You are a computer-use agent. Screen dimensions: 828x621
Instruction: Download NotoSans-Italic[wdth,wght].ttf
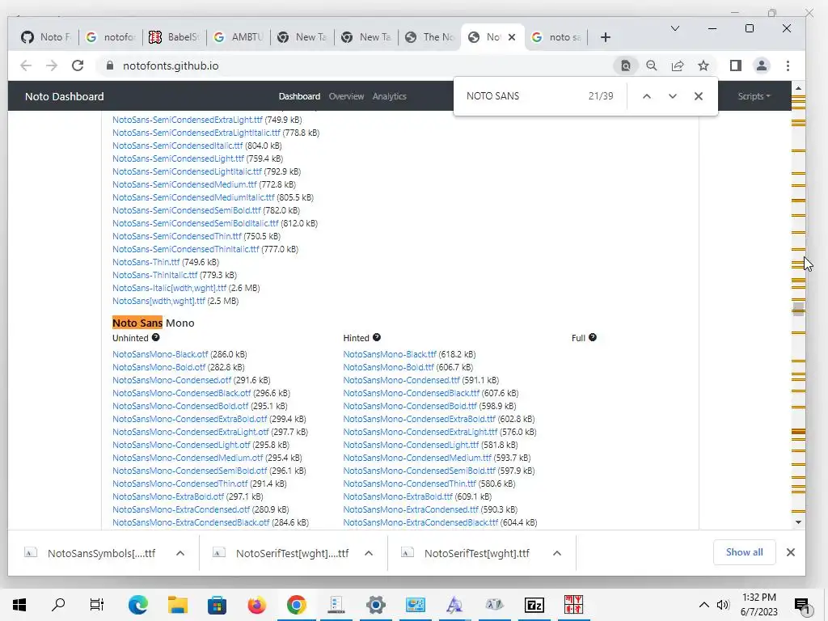tap(169, 288)
